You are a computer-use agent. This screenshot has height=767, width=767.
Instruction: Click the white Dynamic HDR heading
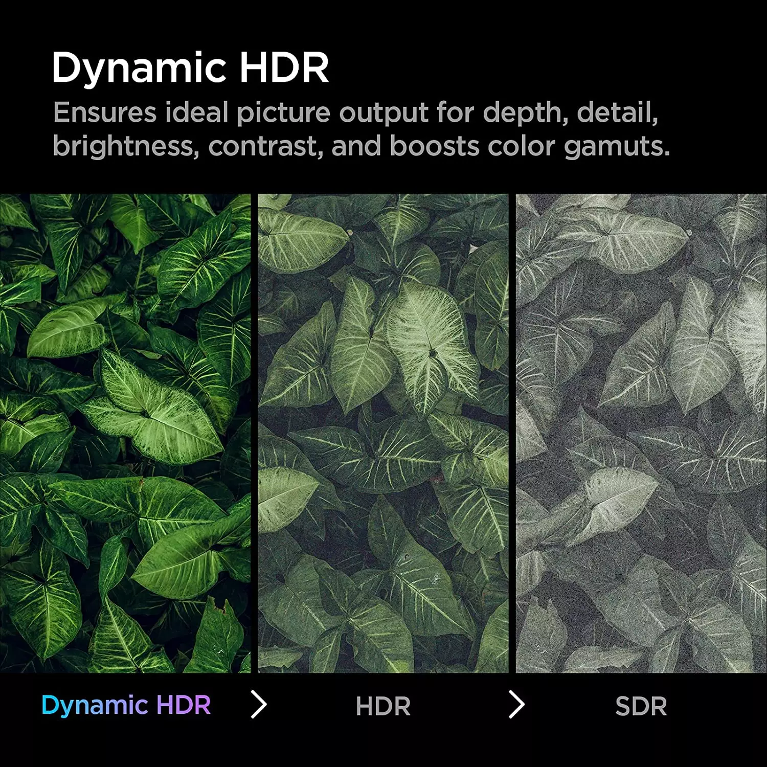pos(190,69)
